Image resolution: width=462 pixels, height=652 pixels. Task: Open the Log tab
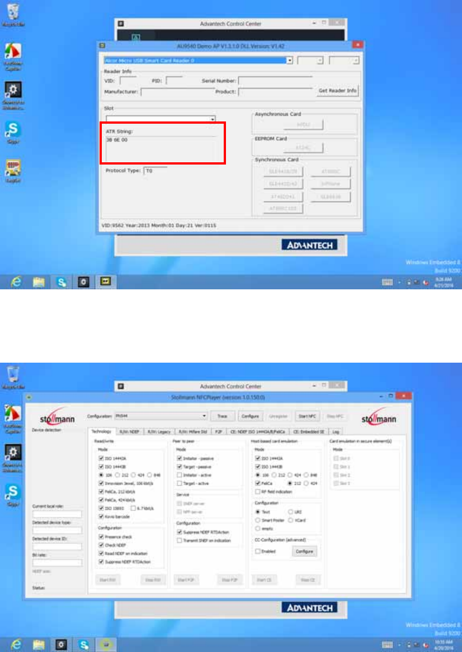tap(335, 432)
